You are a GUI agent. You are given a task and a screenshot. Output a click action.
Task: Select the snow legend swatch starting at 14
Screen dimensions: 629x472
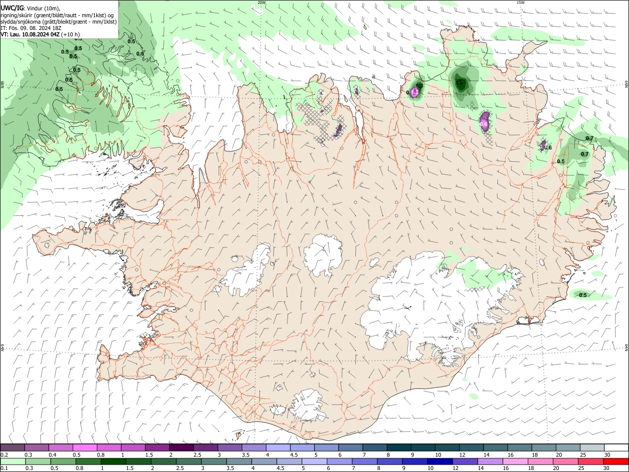point(496,447)
